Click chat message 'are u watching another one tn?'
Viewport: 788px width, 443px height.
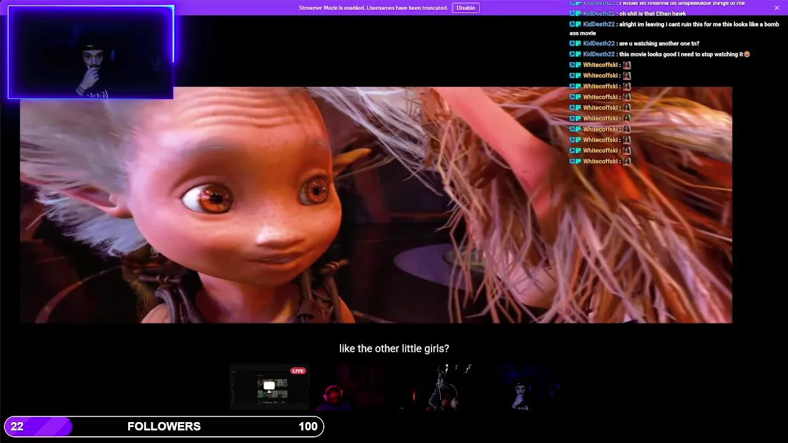point(659,44)
